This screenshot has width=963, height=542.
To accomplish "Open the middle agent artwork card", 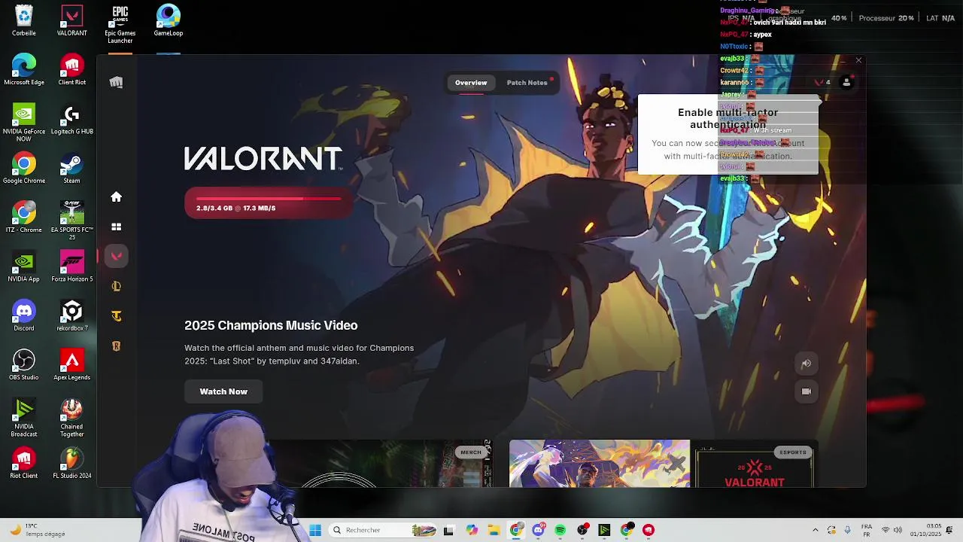I will tap(600, 464).
